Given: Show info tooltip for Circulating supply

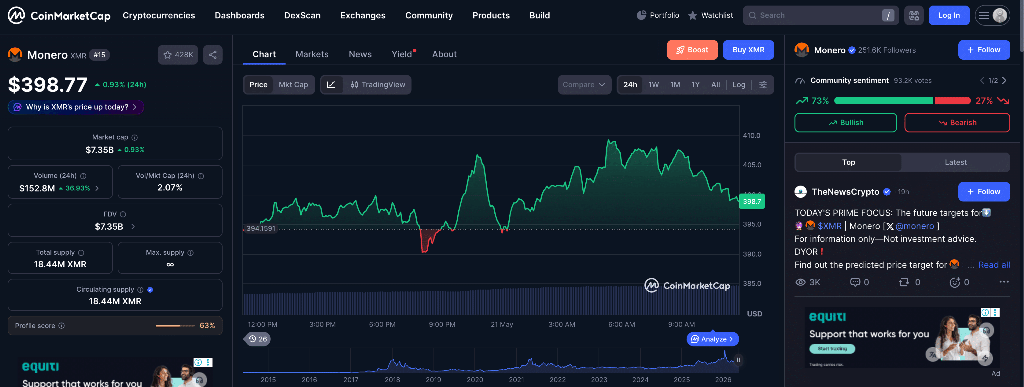Looking at the screenshot, I should (x=140, y=290).
